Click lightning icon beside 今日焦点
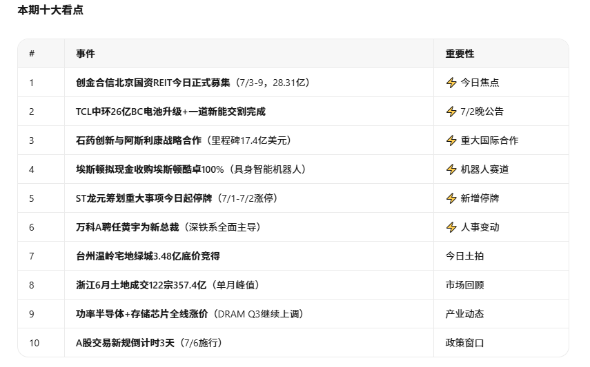 coord(451,83)
